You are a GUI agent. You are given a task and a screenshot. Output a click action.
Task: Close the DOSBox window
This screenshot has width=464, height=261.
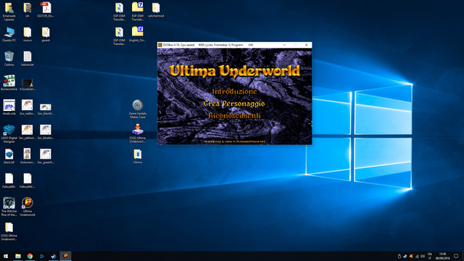306,45
